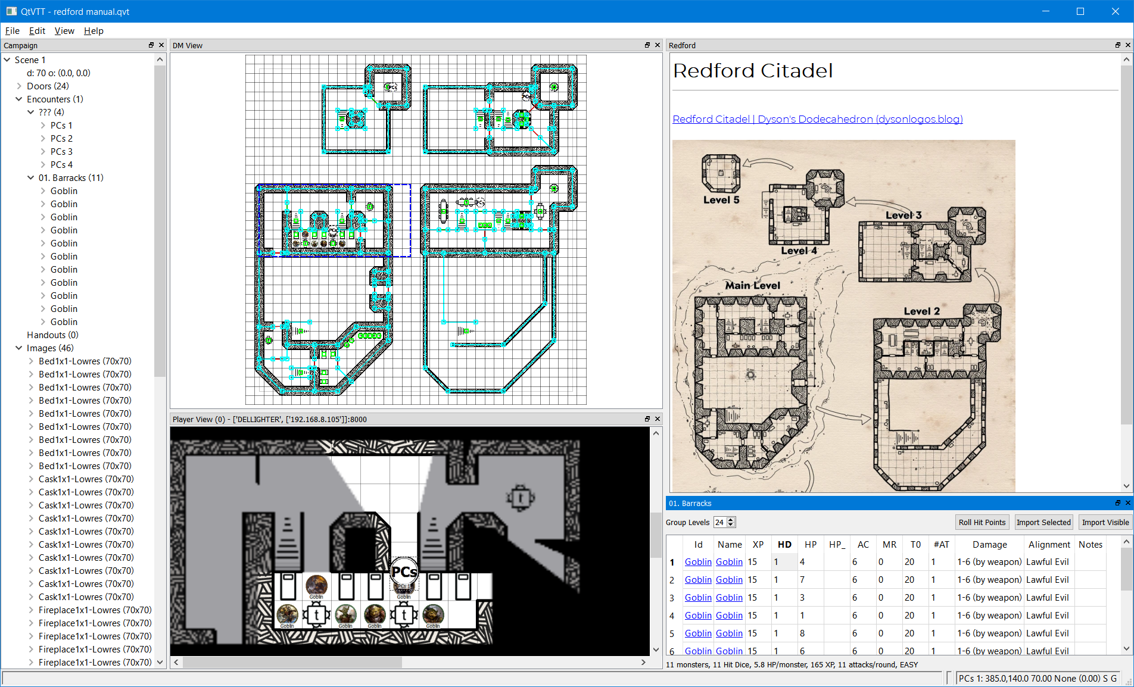Decrease the Group Levels spinner value
This screenshot has height=687, width=1134.
tap(731, 525)
